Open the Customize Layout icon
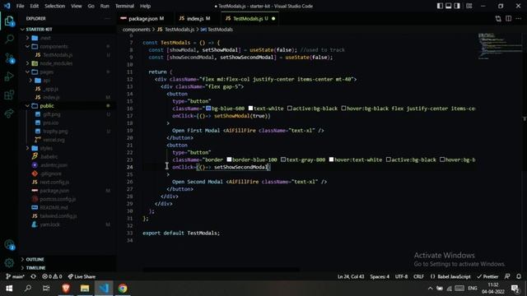The height and width of the screenshot is (296, 527). coord(469,6)
